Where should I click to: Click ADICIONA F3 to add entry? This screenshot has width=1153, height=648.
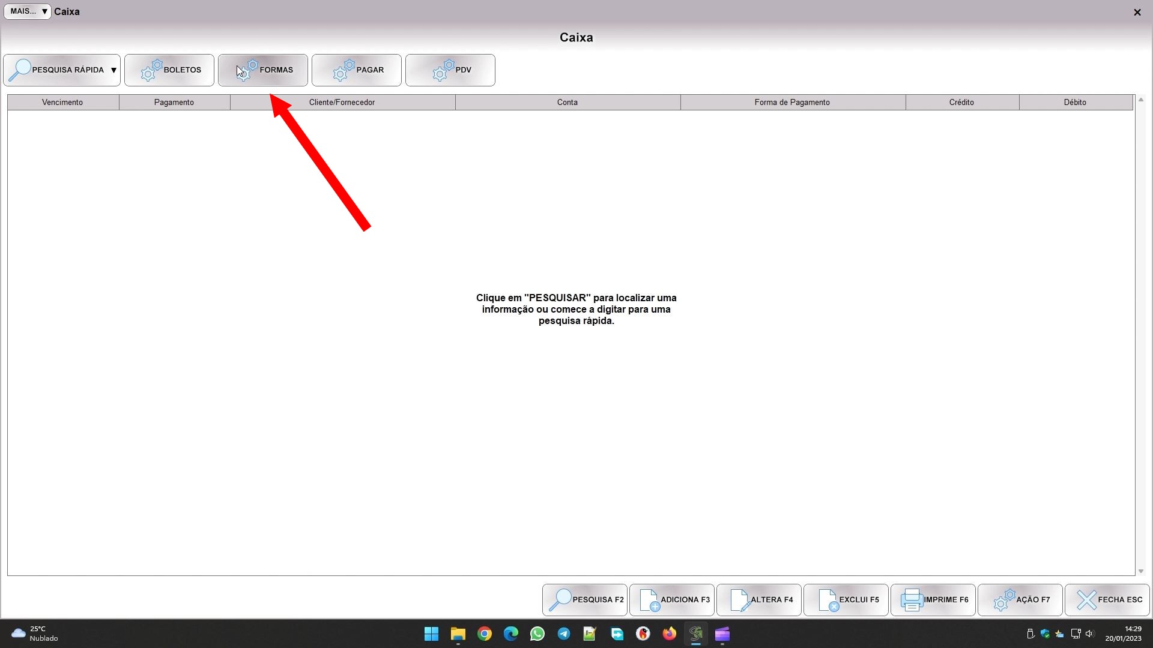coord(672,599)
